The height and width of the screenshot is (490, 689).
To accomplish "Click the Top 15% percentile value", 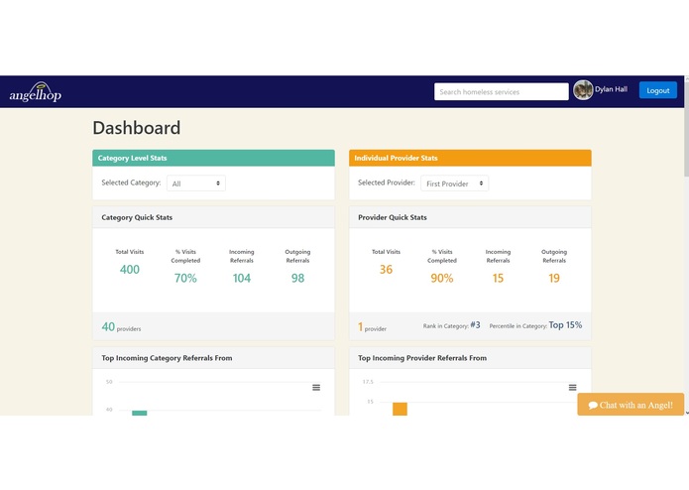I will coord(565,324).
